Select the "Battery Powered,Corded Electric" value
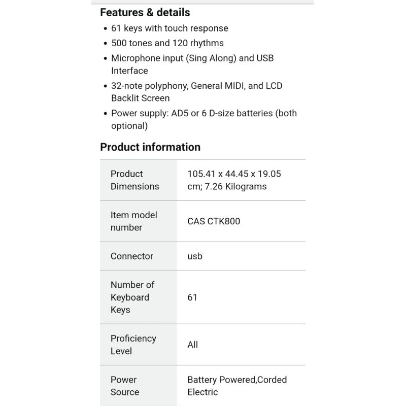 click(237, 386)
